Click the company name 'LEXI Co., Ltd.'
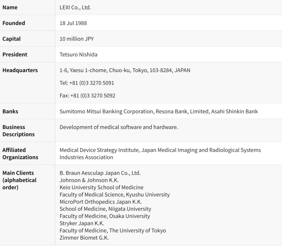Image resolution: width=282 pixels, height=246 pixels. point(75,8)
